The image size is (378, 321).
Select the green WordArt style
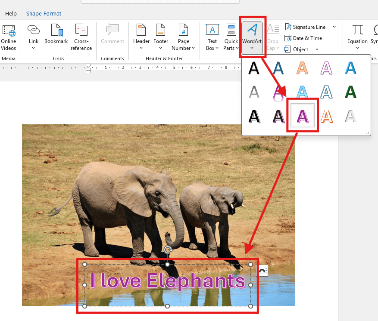(350, 91)
